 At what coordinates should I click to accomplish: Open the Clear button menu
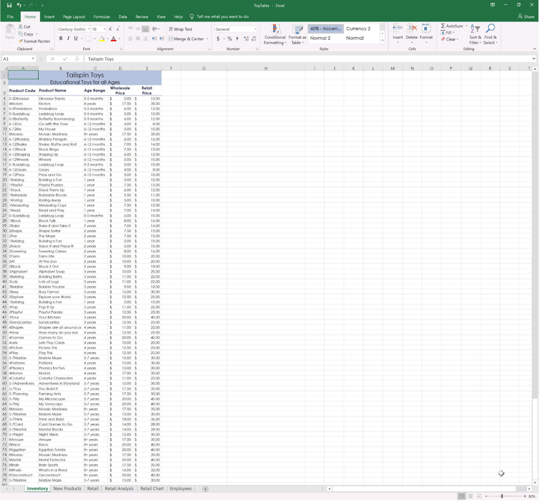[449, 39]
